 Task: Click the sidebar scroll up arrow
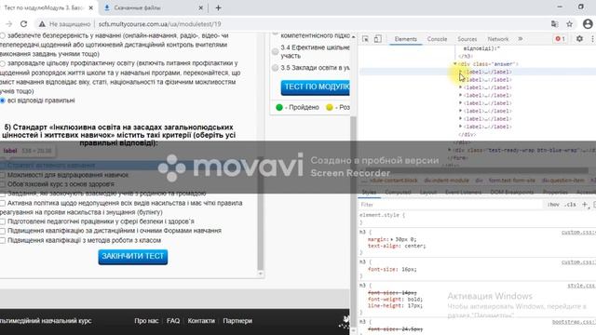click(x=354, y=37)
